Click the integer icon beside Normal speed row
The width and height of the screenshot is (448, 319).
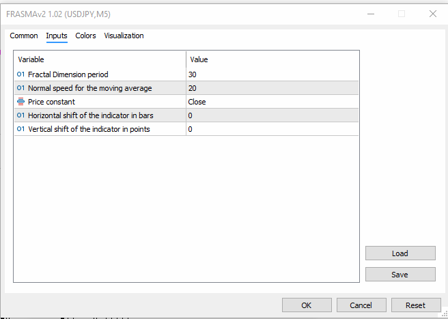(20, 88)
